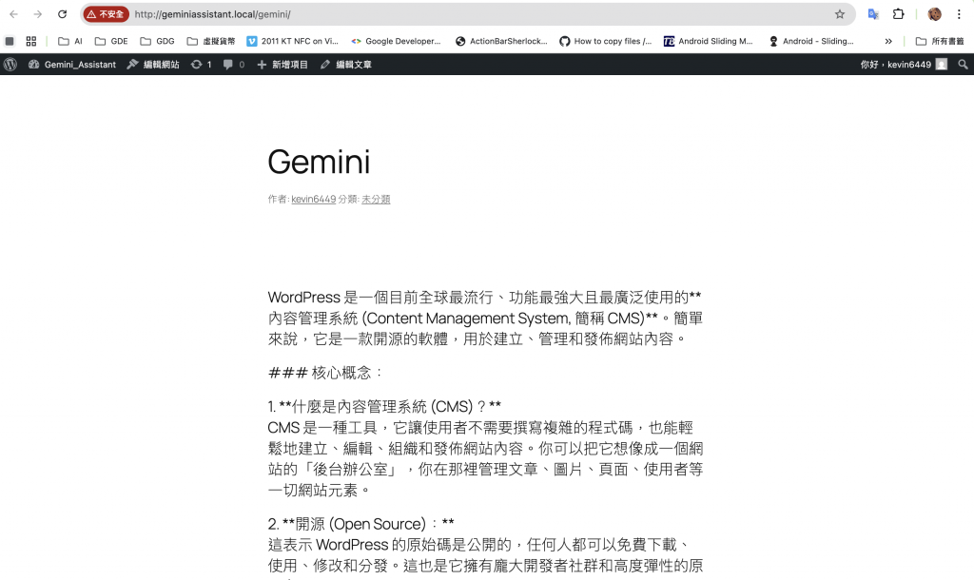
Task: Bookmark this page with the star icon
Action: 840,14
